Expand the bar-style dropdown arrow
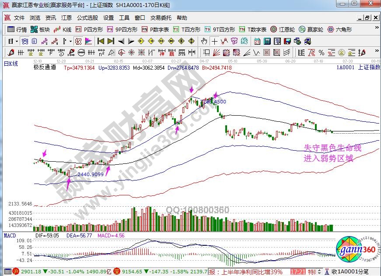Screen dimensions: 381x276 tap(70, 42)
